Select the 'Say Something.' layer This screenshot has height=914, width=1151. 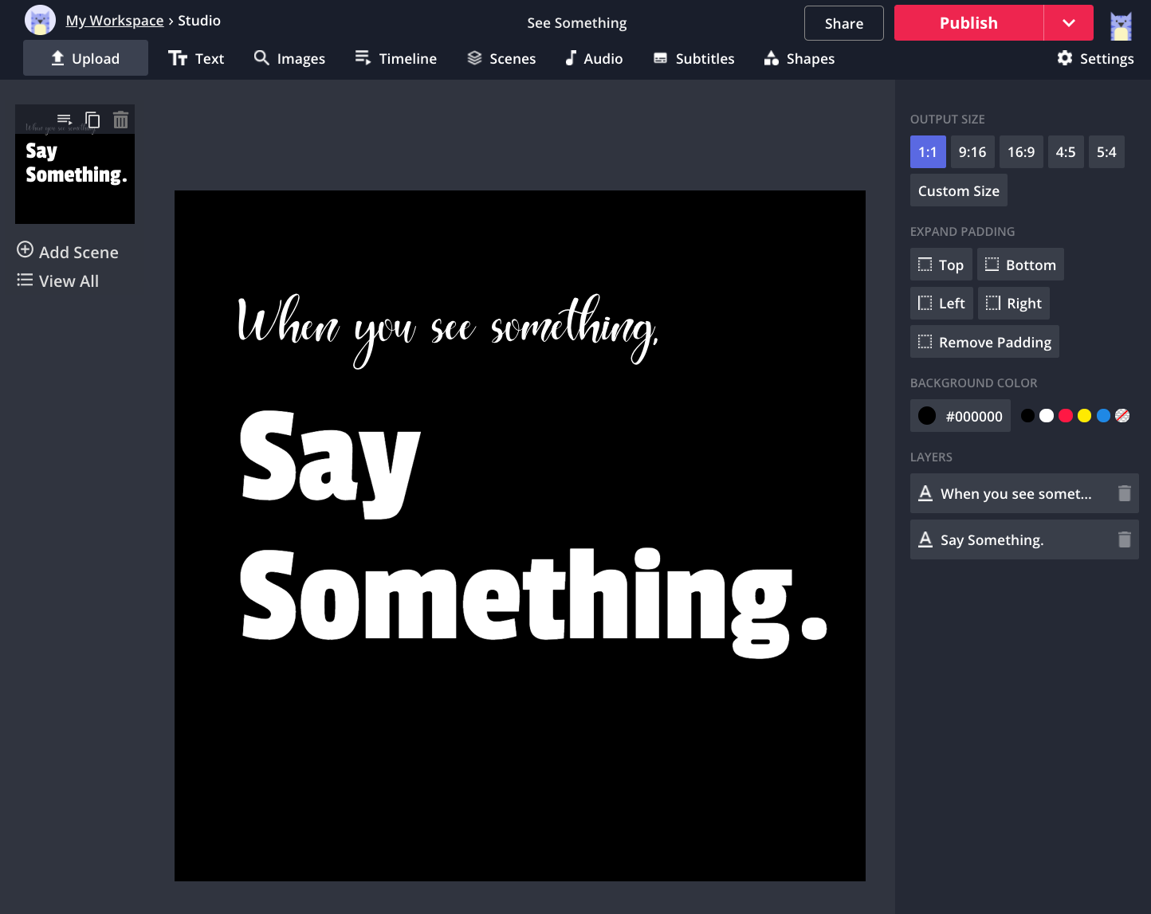tap(1024, 539)
